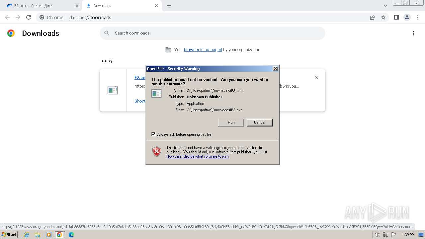Click the search magnifier icon
The image size is (425, 239).
(107, 33)
